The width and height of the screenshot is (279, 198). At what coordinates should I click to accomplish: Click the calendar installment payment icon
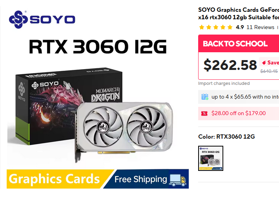(205, 97)
